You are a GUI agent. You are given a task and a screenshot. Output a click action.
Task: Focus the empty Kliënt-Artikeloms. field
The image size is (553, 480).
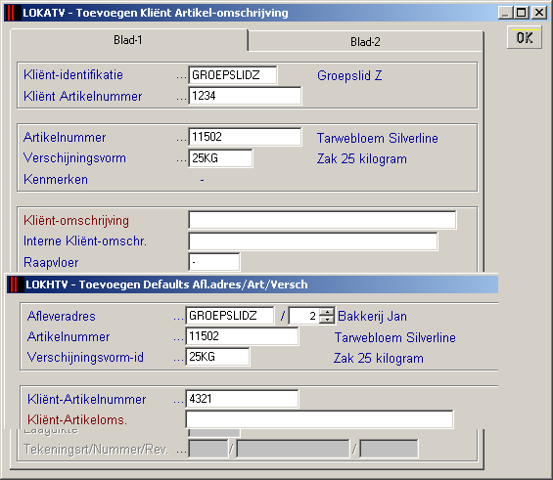(x=319, y=419)
